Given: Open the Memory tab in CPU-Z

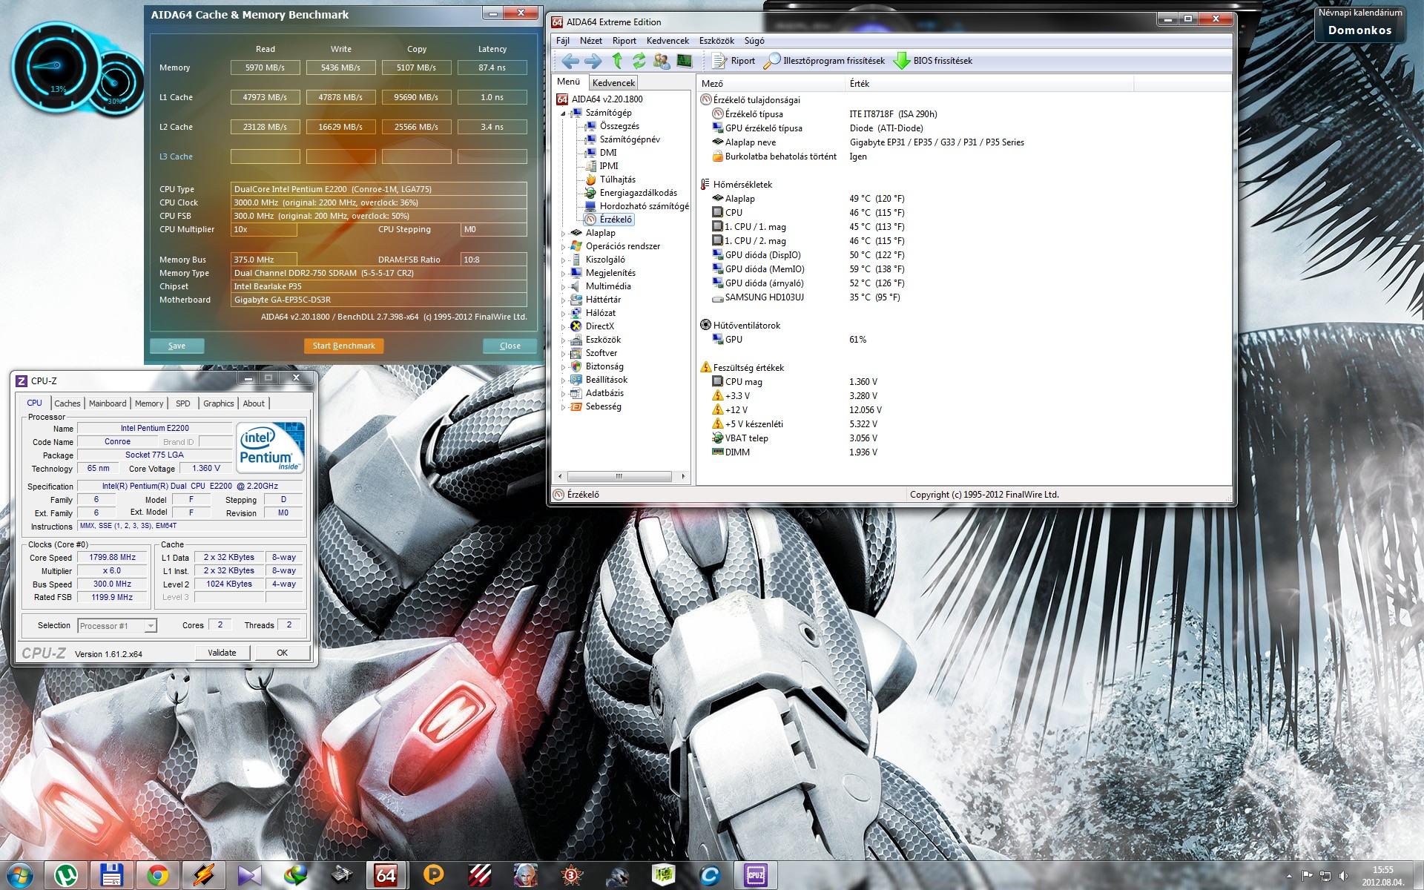Looking at the screenshot, I should pos(149,403).
